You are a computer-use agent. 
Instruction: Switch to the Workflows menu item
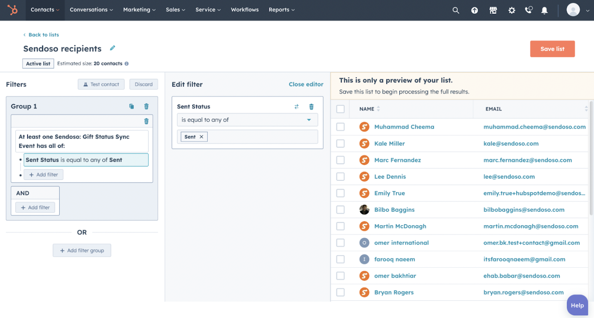pyautogui.click(x=245, y=10)
